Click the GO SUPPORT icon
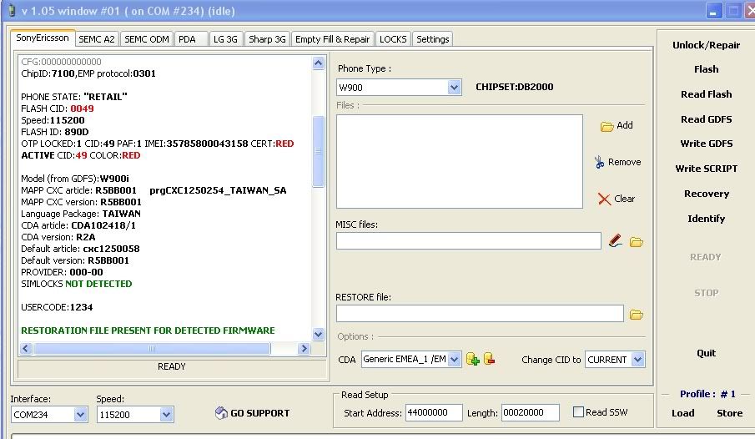This screenshot has width=755, height=439. pyautogui.click(x=221, y=413)
